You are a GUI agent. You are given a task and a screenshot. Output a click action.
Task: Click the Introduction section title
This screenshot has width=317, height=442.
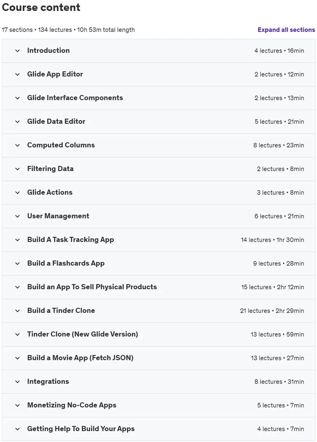[48, 51]
